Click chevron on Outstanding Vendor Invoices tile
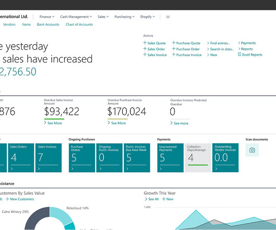The image size is (276, 230). pos(216,169)
